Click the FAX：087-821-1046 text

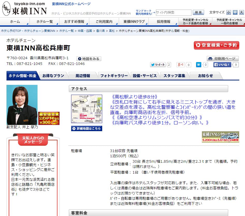66,64
